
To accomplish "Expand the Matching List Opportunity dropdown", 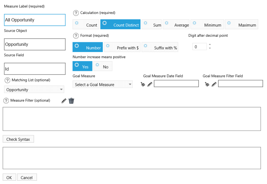I will 34,90.
